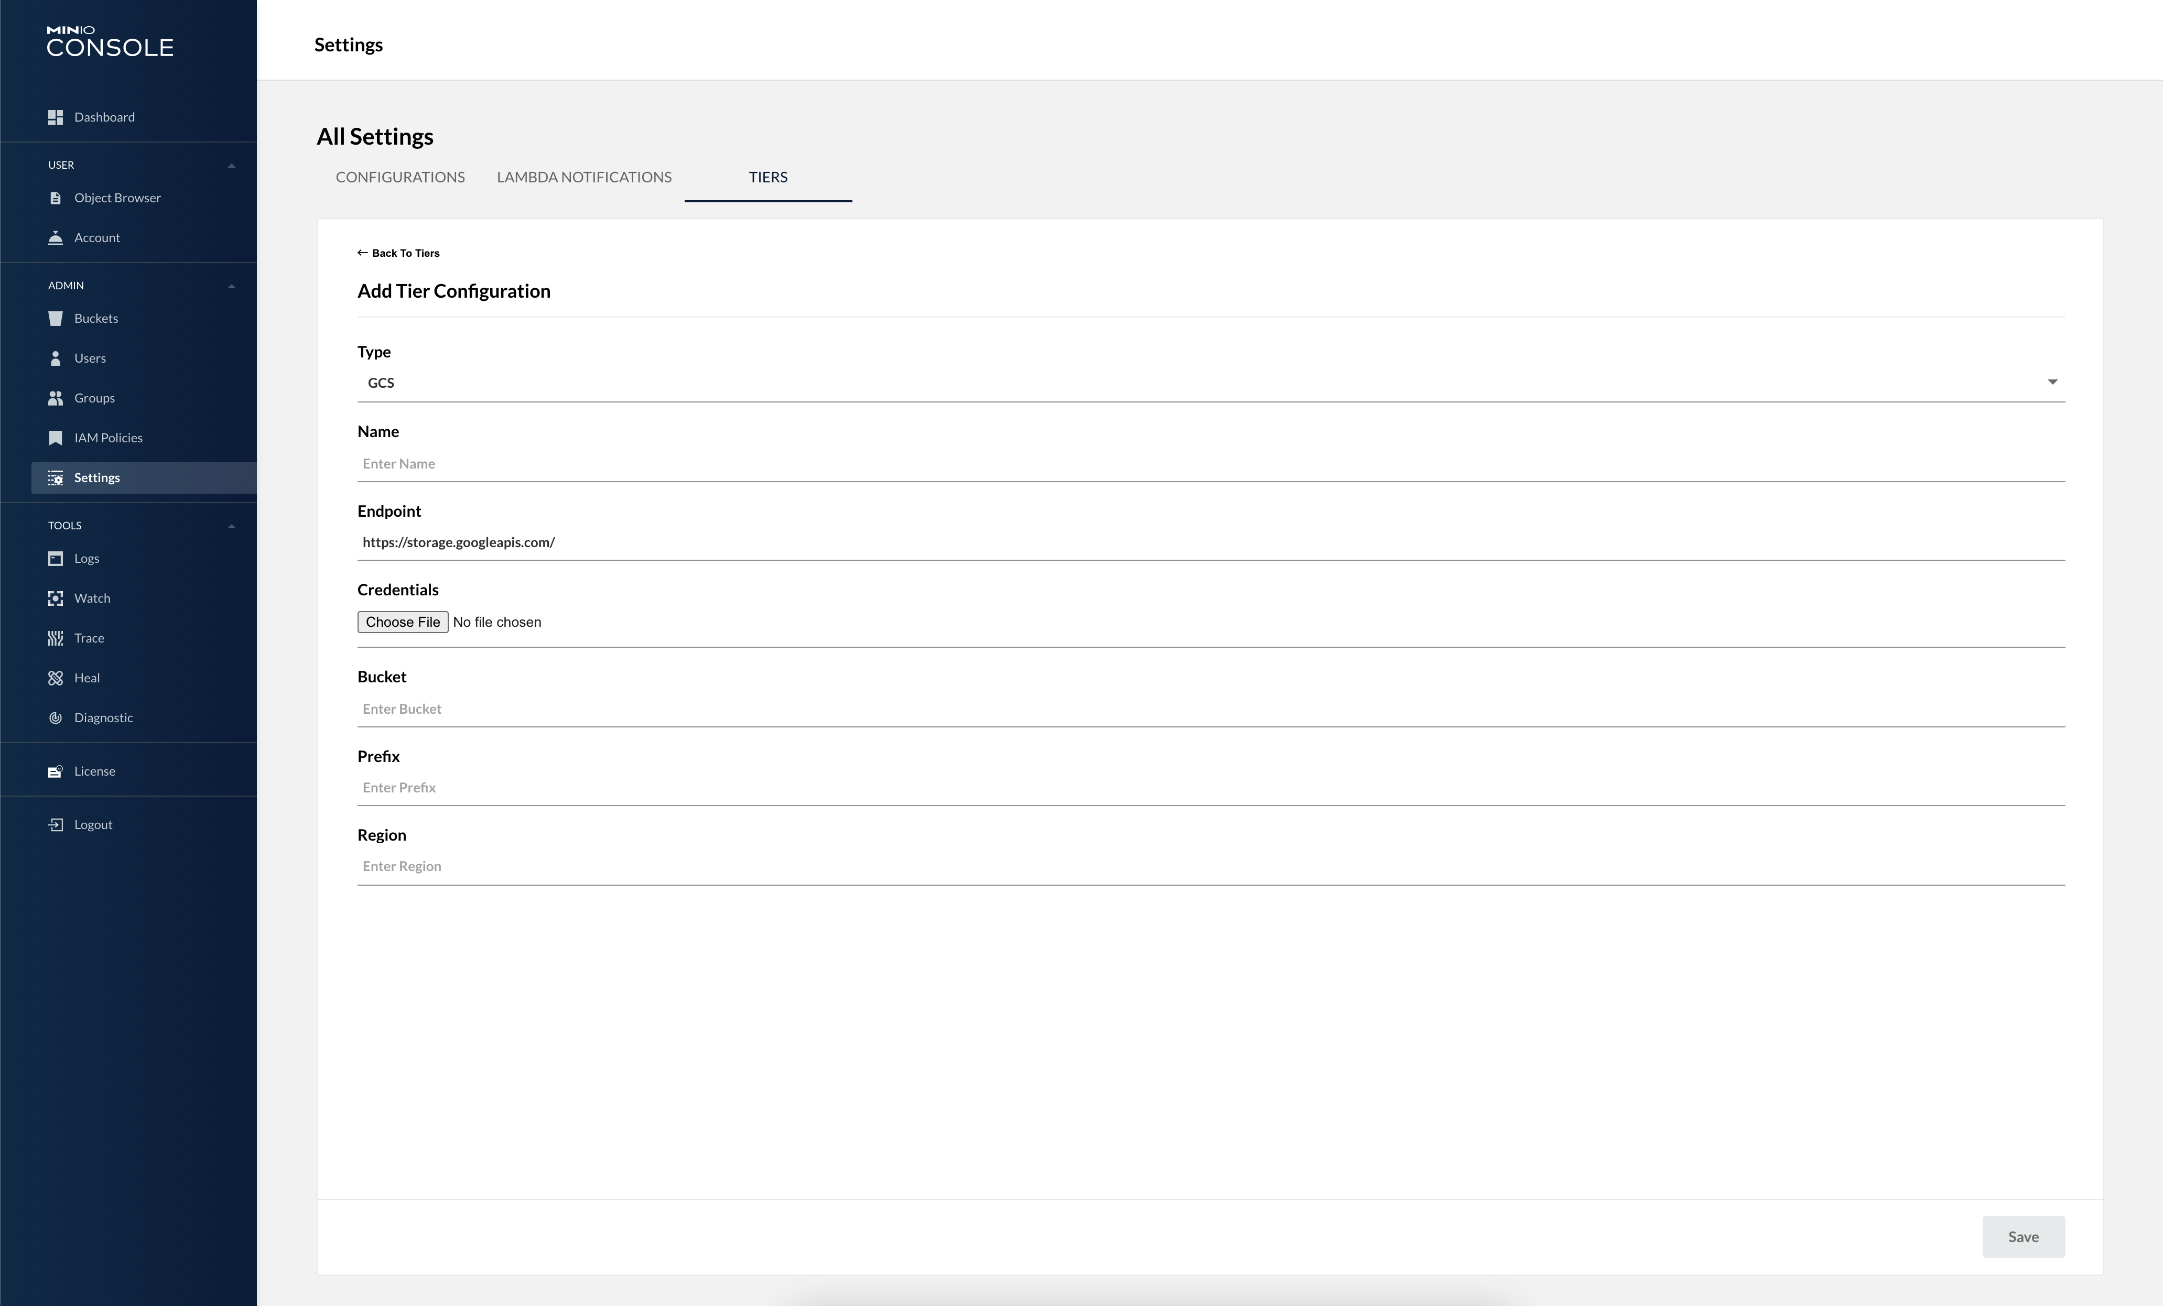Switch to Lambda Notifications tab
The image size is (2163, 1306).
(584, 177)
